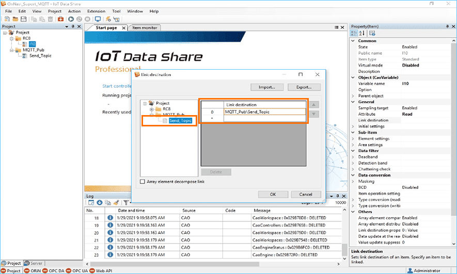Collapse Project root in Link destination dialog

[145, 103]
